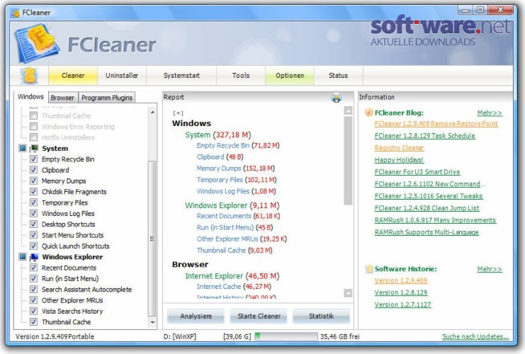Toggle the Windows Explorer group checkbox
This screenshot has height=354, width=525.
23,256
